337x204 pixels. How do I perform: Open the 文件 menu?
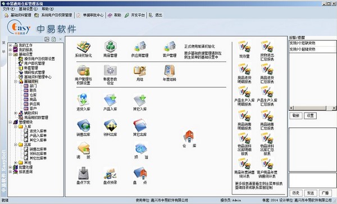coord(8,9)
